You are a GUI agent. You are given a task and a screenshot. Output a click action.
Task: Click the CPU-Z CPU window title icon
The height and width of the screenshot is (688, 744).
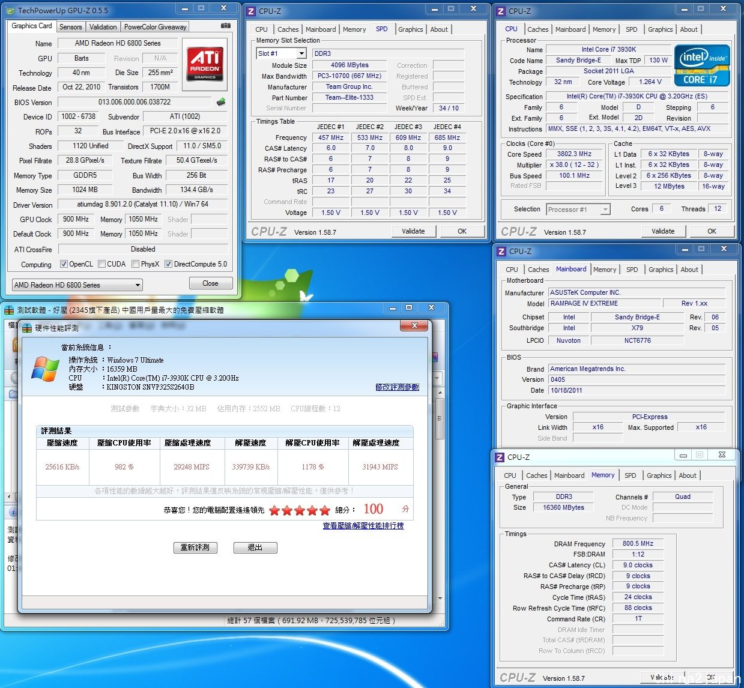coord(501,11)
